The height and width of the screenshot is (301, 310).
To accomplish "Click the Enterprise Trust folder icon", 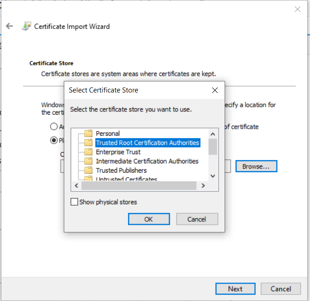I will click(x=88, y=152).
